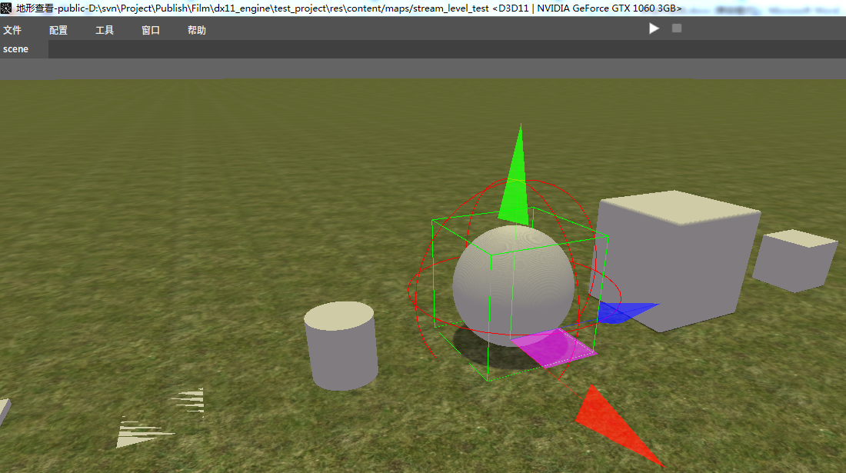This screenshot has height=473, width=846.
Task: Open the 工具 menu
Action: [x=105, y=30]
